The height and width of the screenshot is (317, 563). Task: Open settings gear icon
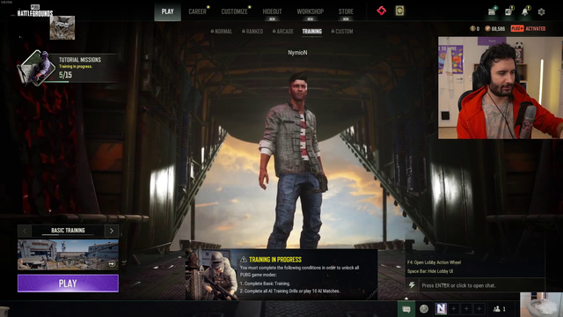coord(542,11)
